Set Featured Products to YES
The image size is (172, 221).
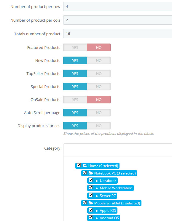click(x=75, y=47)
